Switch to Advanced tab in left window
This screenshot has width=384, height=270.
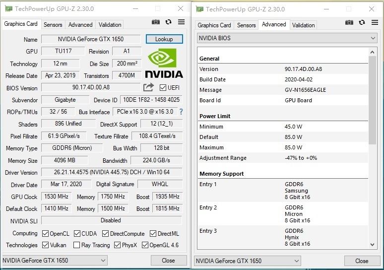[x=80, y=25]
